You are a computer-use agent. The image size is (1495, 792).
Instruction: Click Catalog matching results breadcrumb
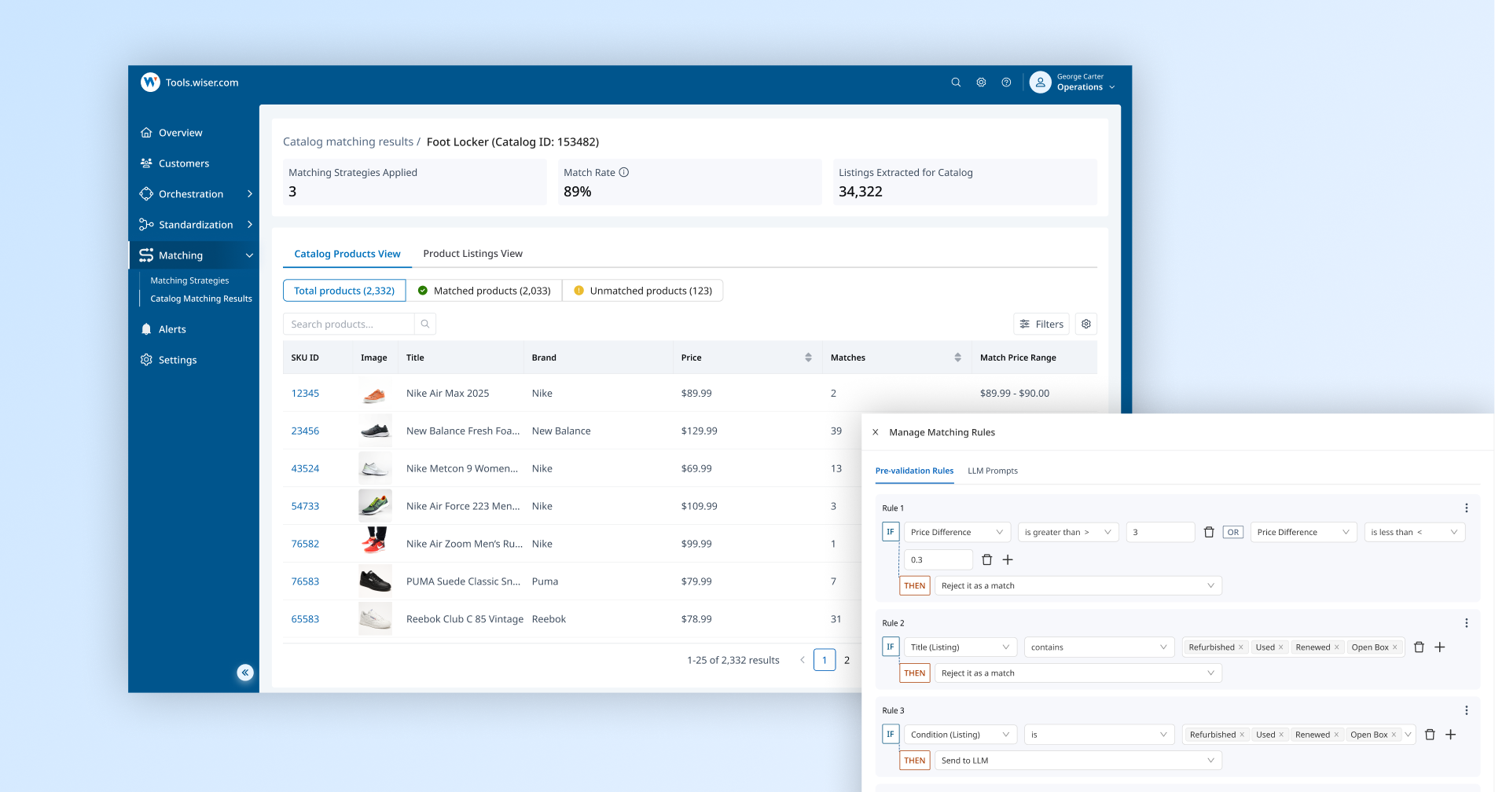(x=348, y=142)
